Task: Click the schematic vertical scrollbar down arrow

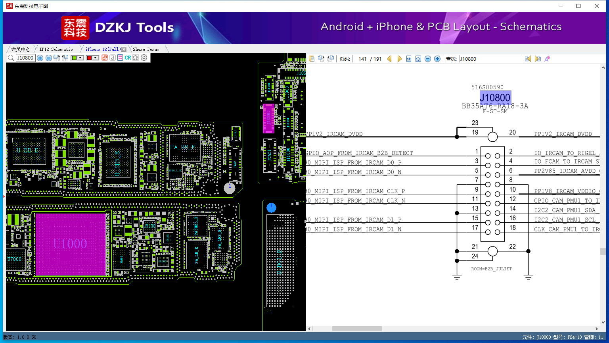Action: tap(603, 323)
